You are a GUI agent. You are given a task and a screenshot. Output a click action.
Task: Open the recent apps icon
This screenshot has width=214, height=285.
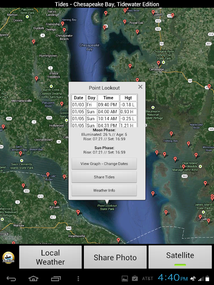point(56,279)
